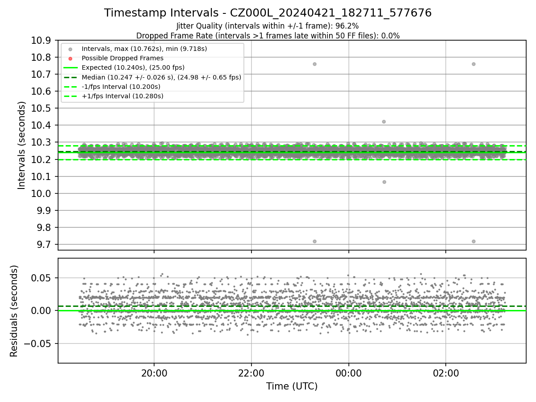Select the outlier point near 10.07 seconds
The width and height of the screenshot is (536, 402).
384,182
